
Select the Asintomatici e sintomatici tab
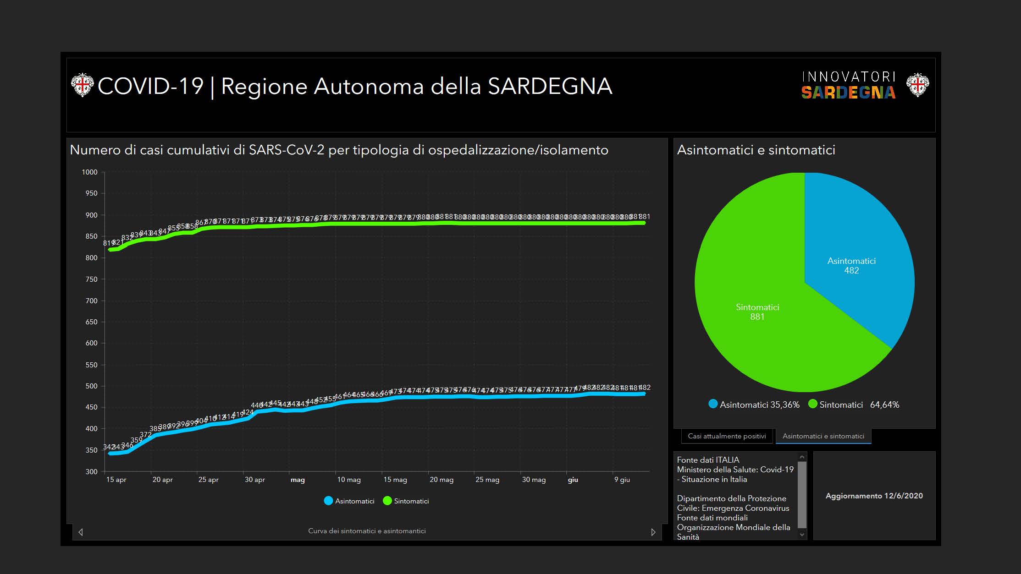click(x=823, y=436)
